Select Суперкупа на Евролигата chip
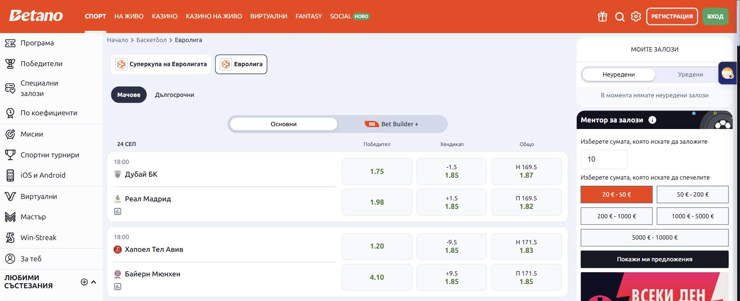 pyautogui.click(x=161, y=64)
